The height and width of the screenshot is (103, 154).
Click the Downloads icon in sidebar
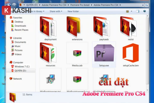click(12, 26)
